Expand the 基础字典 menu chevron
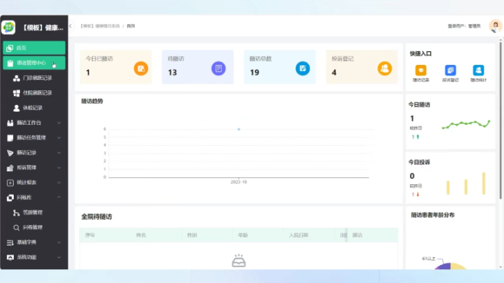504x283 pixels. 59,242
